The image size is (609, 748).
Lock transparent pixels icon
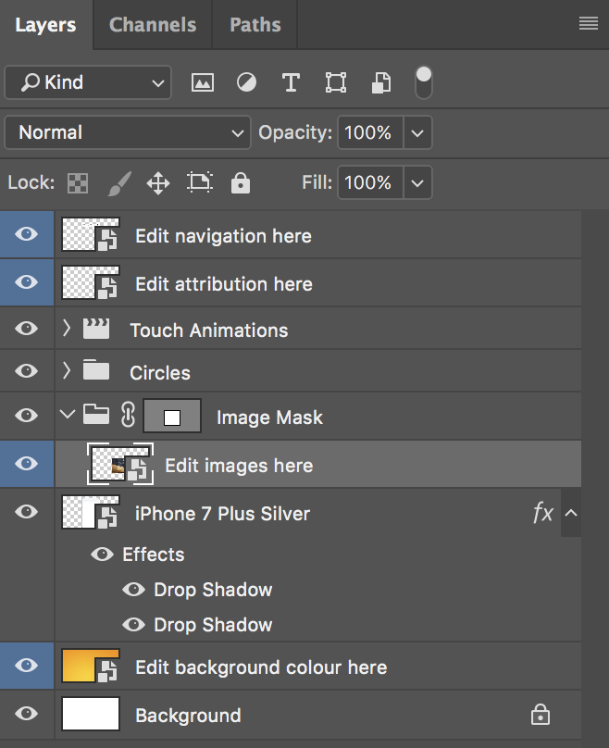[78, 182]
